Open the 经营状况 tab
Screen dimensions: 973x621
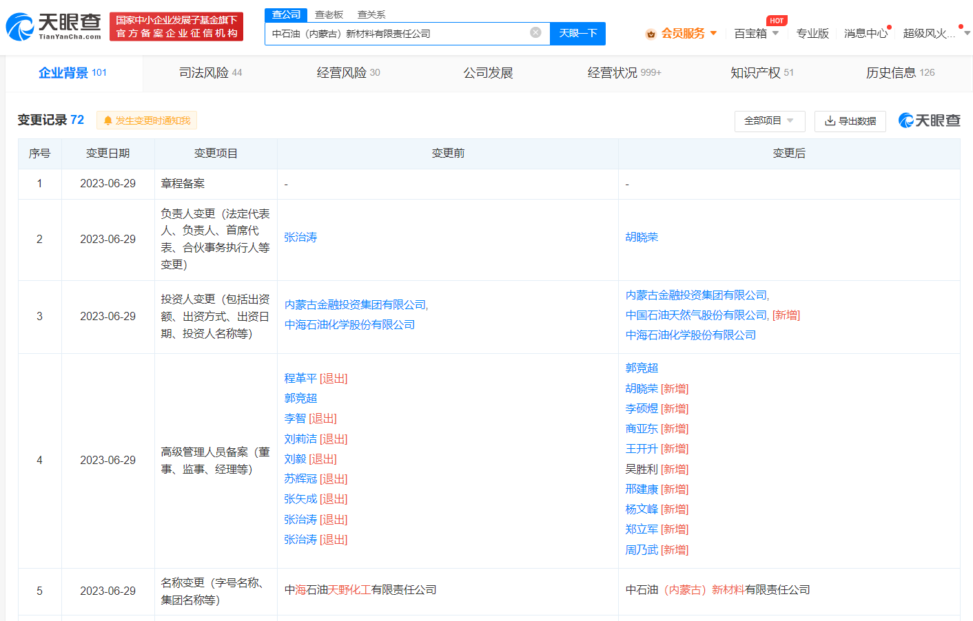[x=624, y=72]
